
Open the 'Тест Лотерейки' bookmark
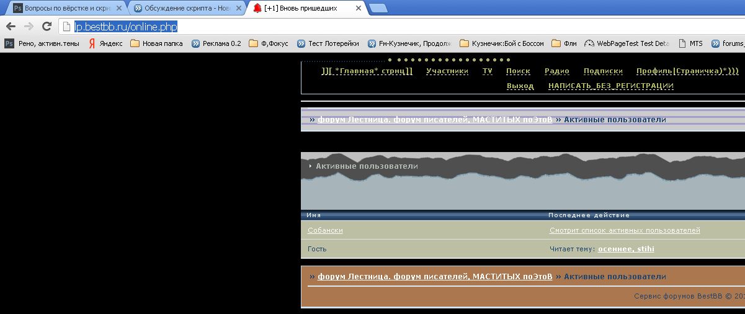click(328, 43)
